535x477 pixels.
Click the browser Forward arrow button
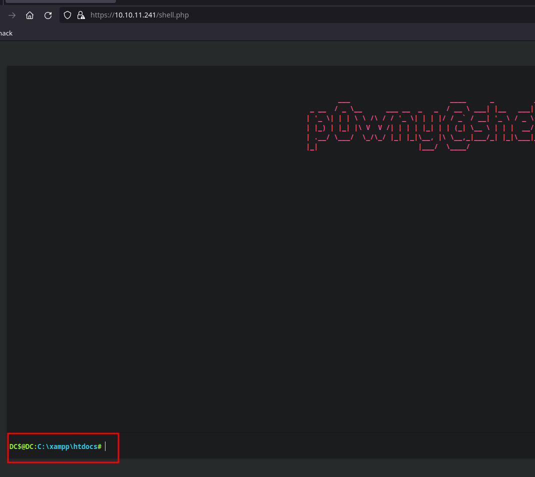[x=12, y=15]
